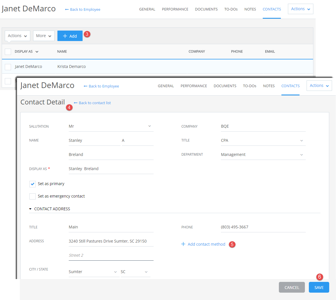Click the first name field with Stanley
This screenshot has height=300, width=336.
coord(94,140)
